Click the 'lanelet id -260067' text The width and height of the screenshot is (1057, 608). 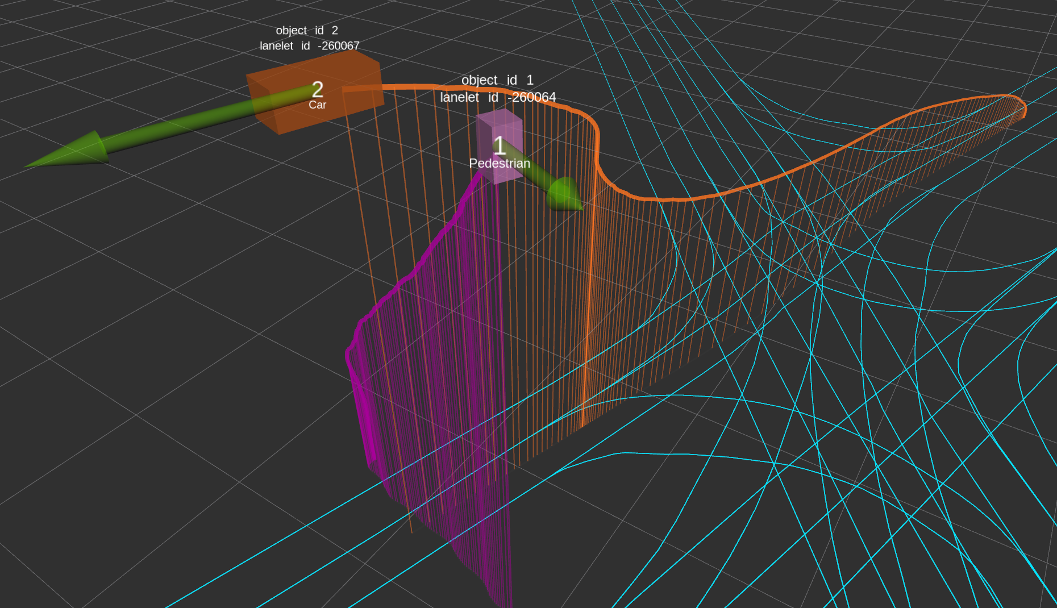point(310,46)
